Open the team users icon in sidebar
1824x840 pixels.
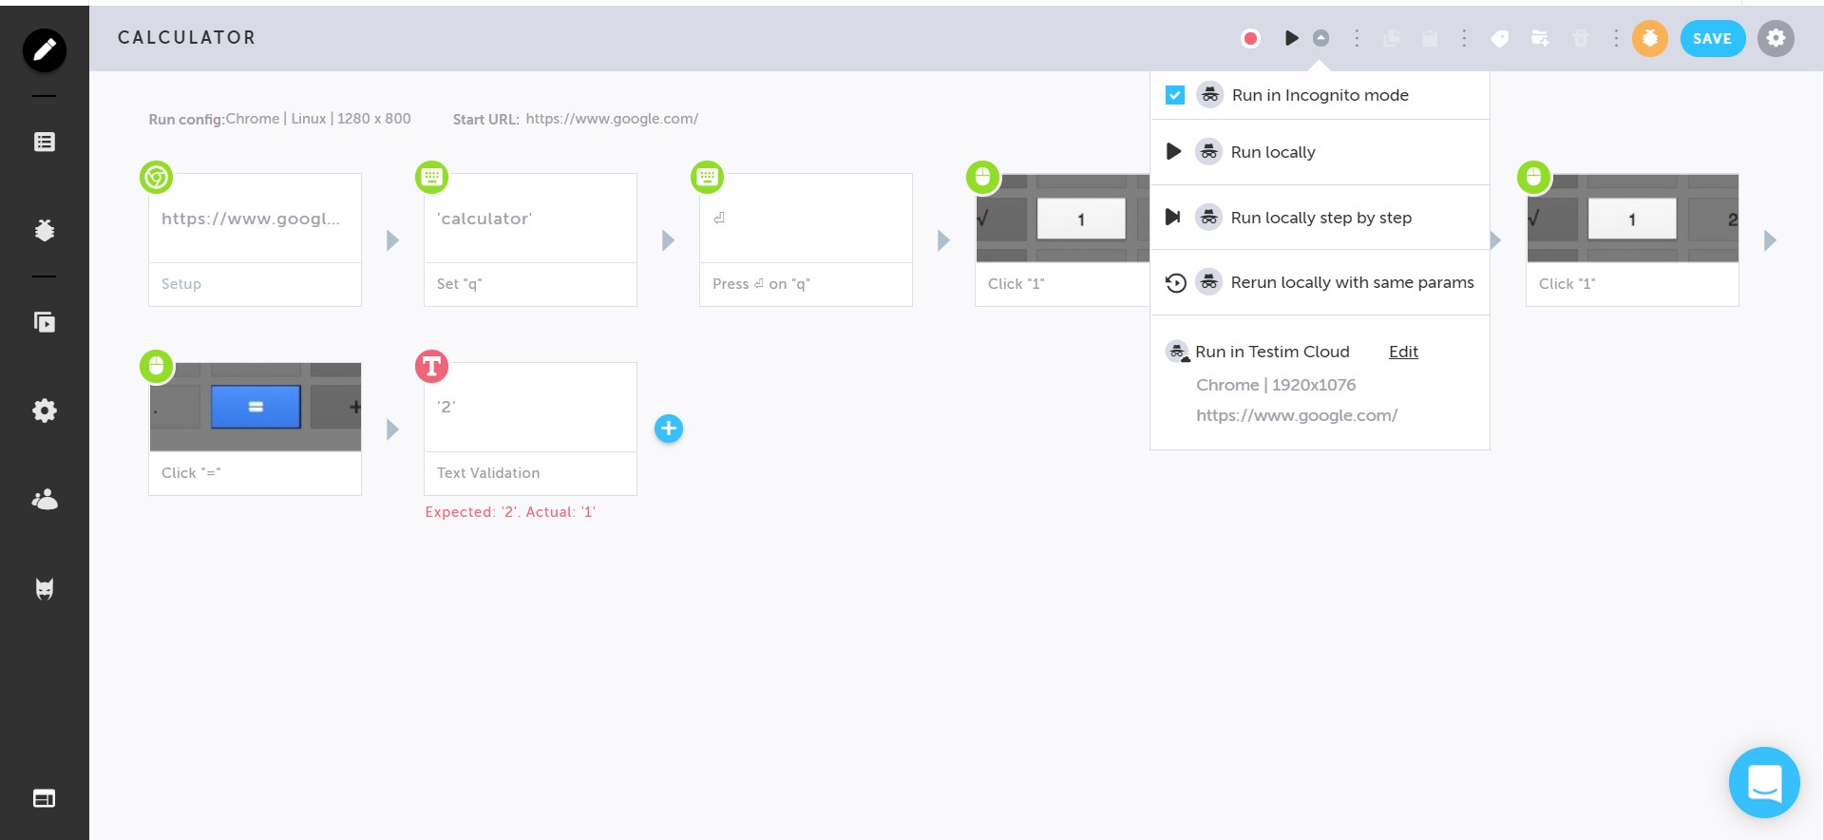[x=45, y=499]
